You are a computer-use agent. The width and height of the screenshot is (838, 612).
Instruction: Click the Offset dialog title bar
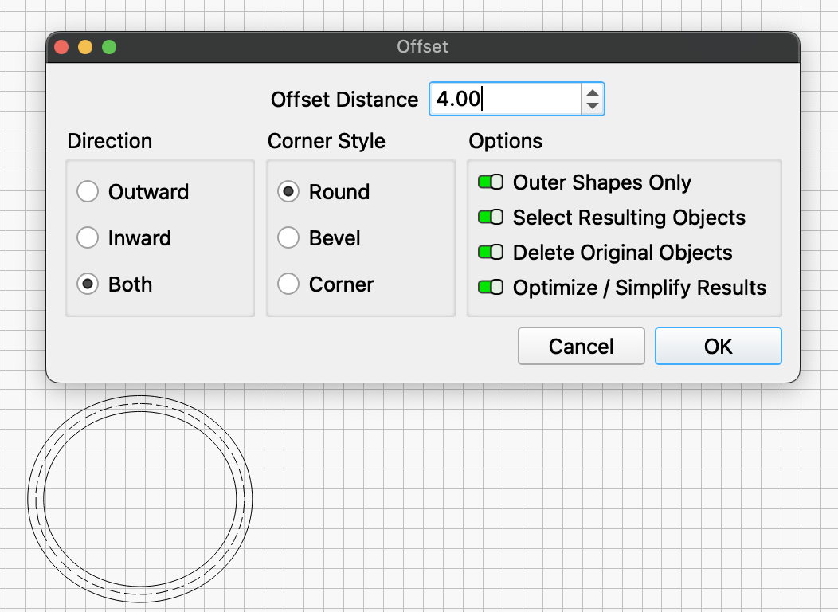(x=422, y=47)
